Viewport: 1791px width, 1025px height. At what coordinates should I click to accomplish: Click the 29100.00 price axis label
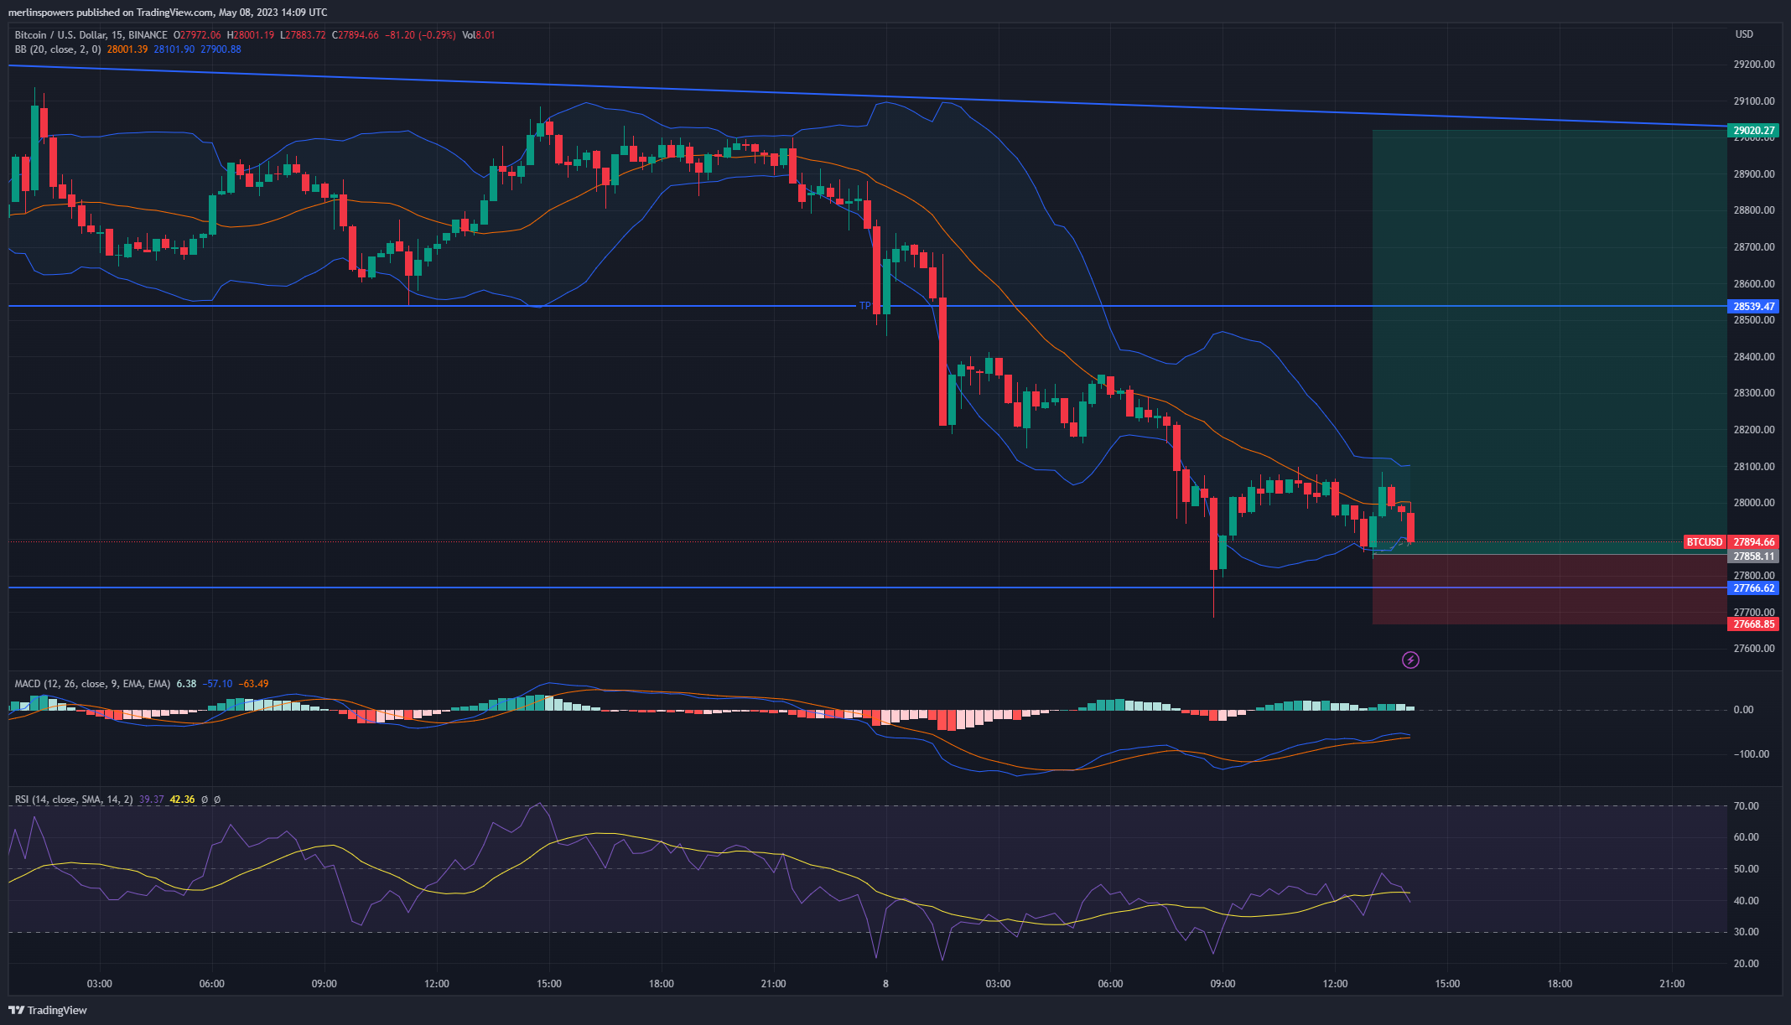click(1754, 101)
